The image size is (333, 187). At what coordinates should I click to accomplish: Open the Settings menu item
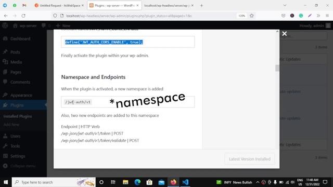click(18, 156)
